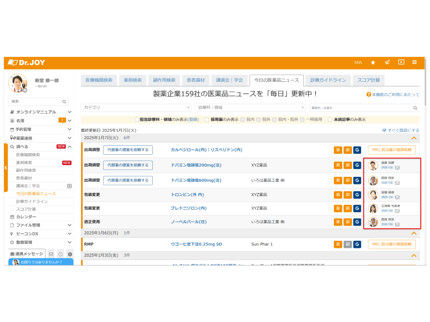Click 代替薬の提案を依頼する for ドパミン塩酸塩200mg
The width and height of the screenshot is (430, 322).
(x=128, y=165)
